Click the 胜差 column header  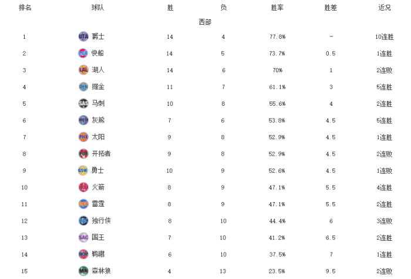(331, 8)
